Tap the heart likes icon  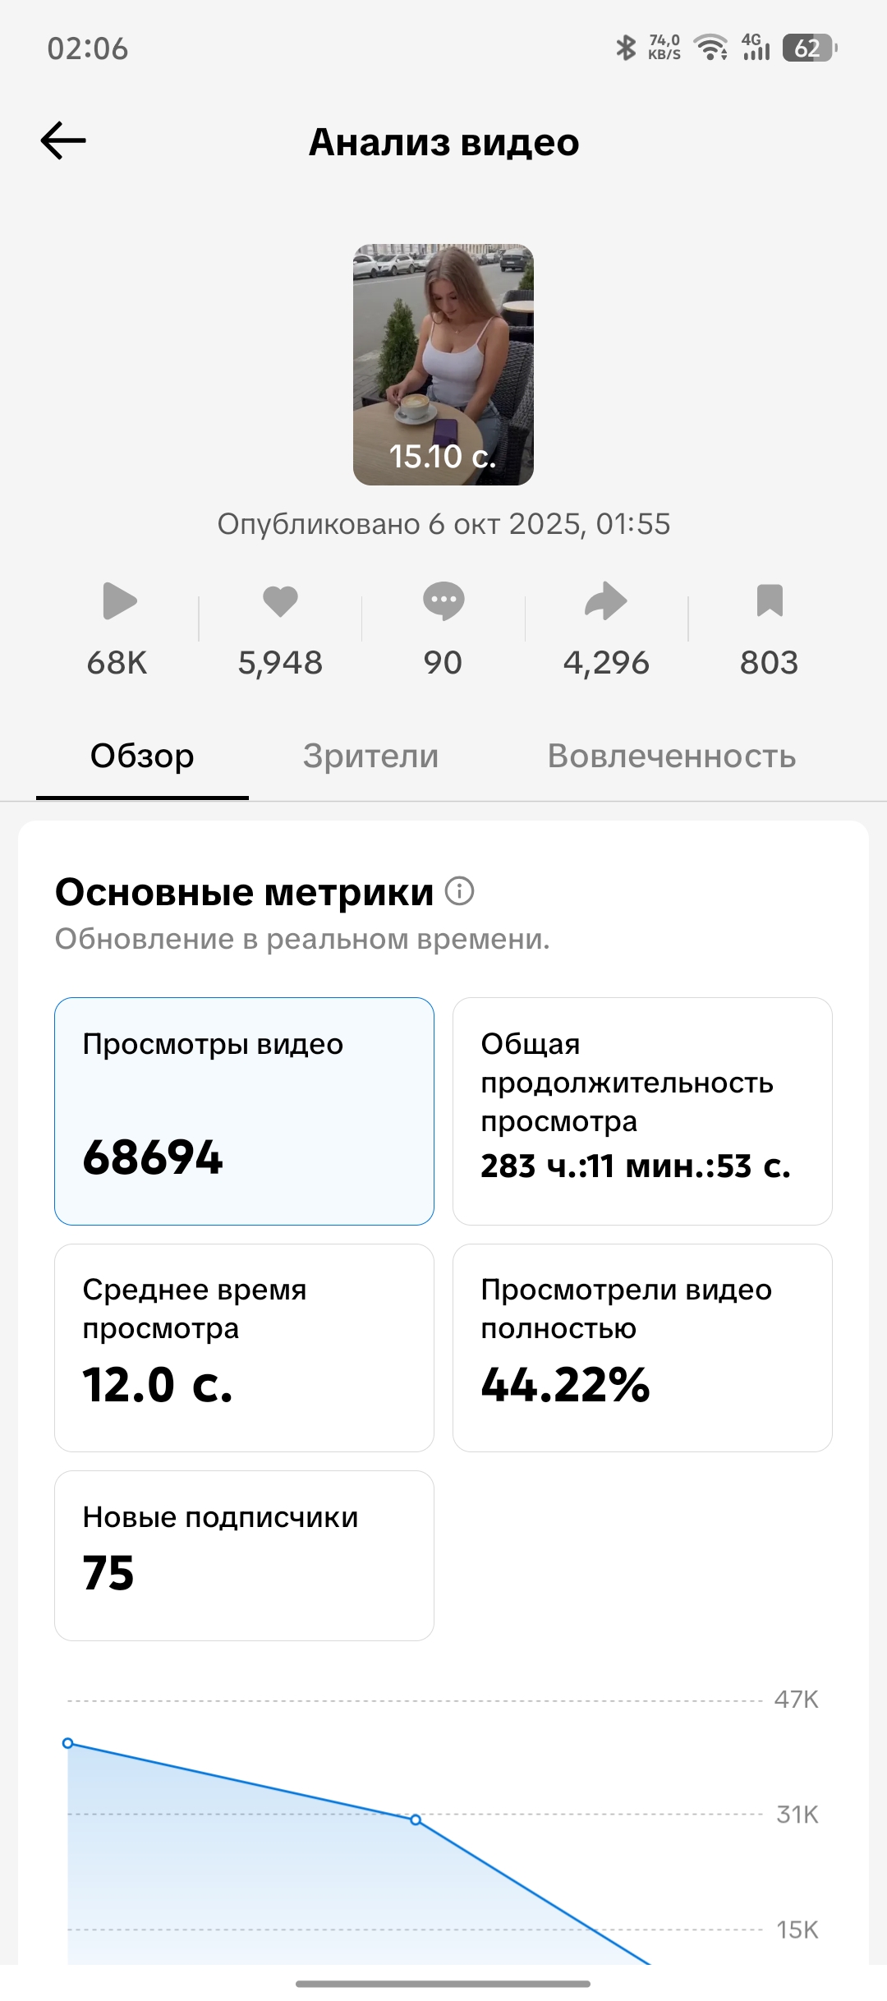(x=280, y=601)
